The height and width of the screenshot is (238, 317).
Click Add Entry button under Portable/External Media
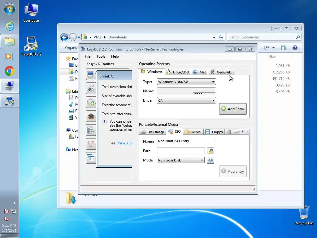(x=233, y=171)
